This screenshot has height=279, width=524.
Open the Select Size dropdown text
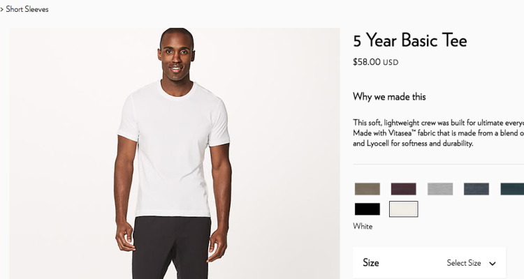(464, 263)
